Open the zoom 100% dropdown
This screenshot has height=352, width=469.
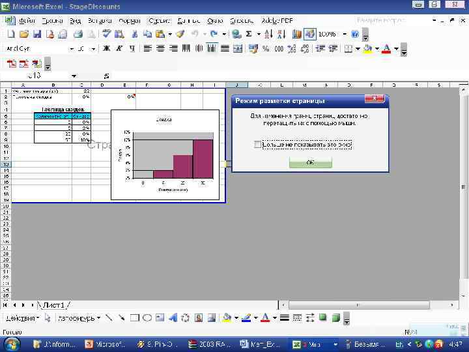coord(345,34)
